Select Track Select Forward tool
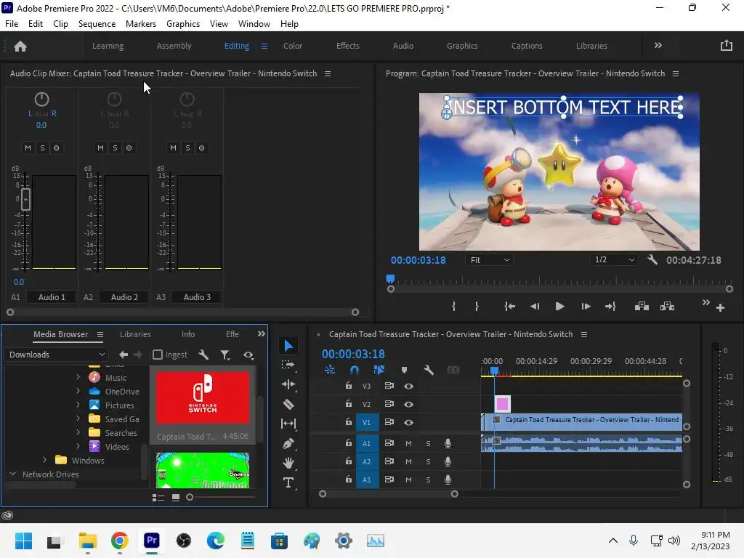Image resolution: width=744 pixels, height=558 pixels. click(x=288, y=365)
